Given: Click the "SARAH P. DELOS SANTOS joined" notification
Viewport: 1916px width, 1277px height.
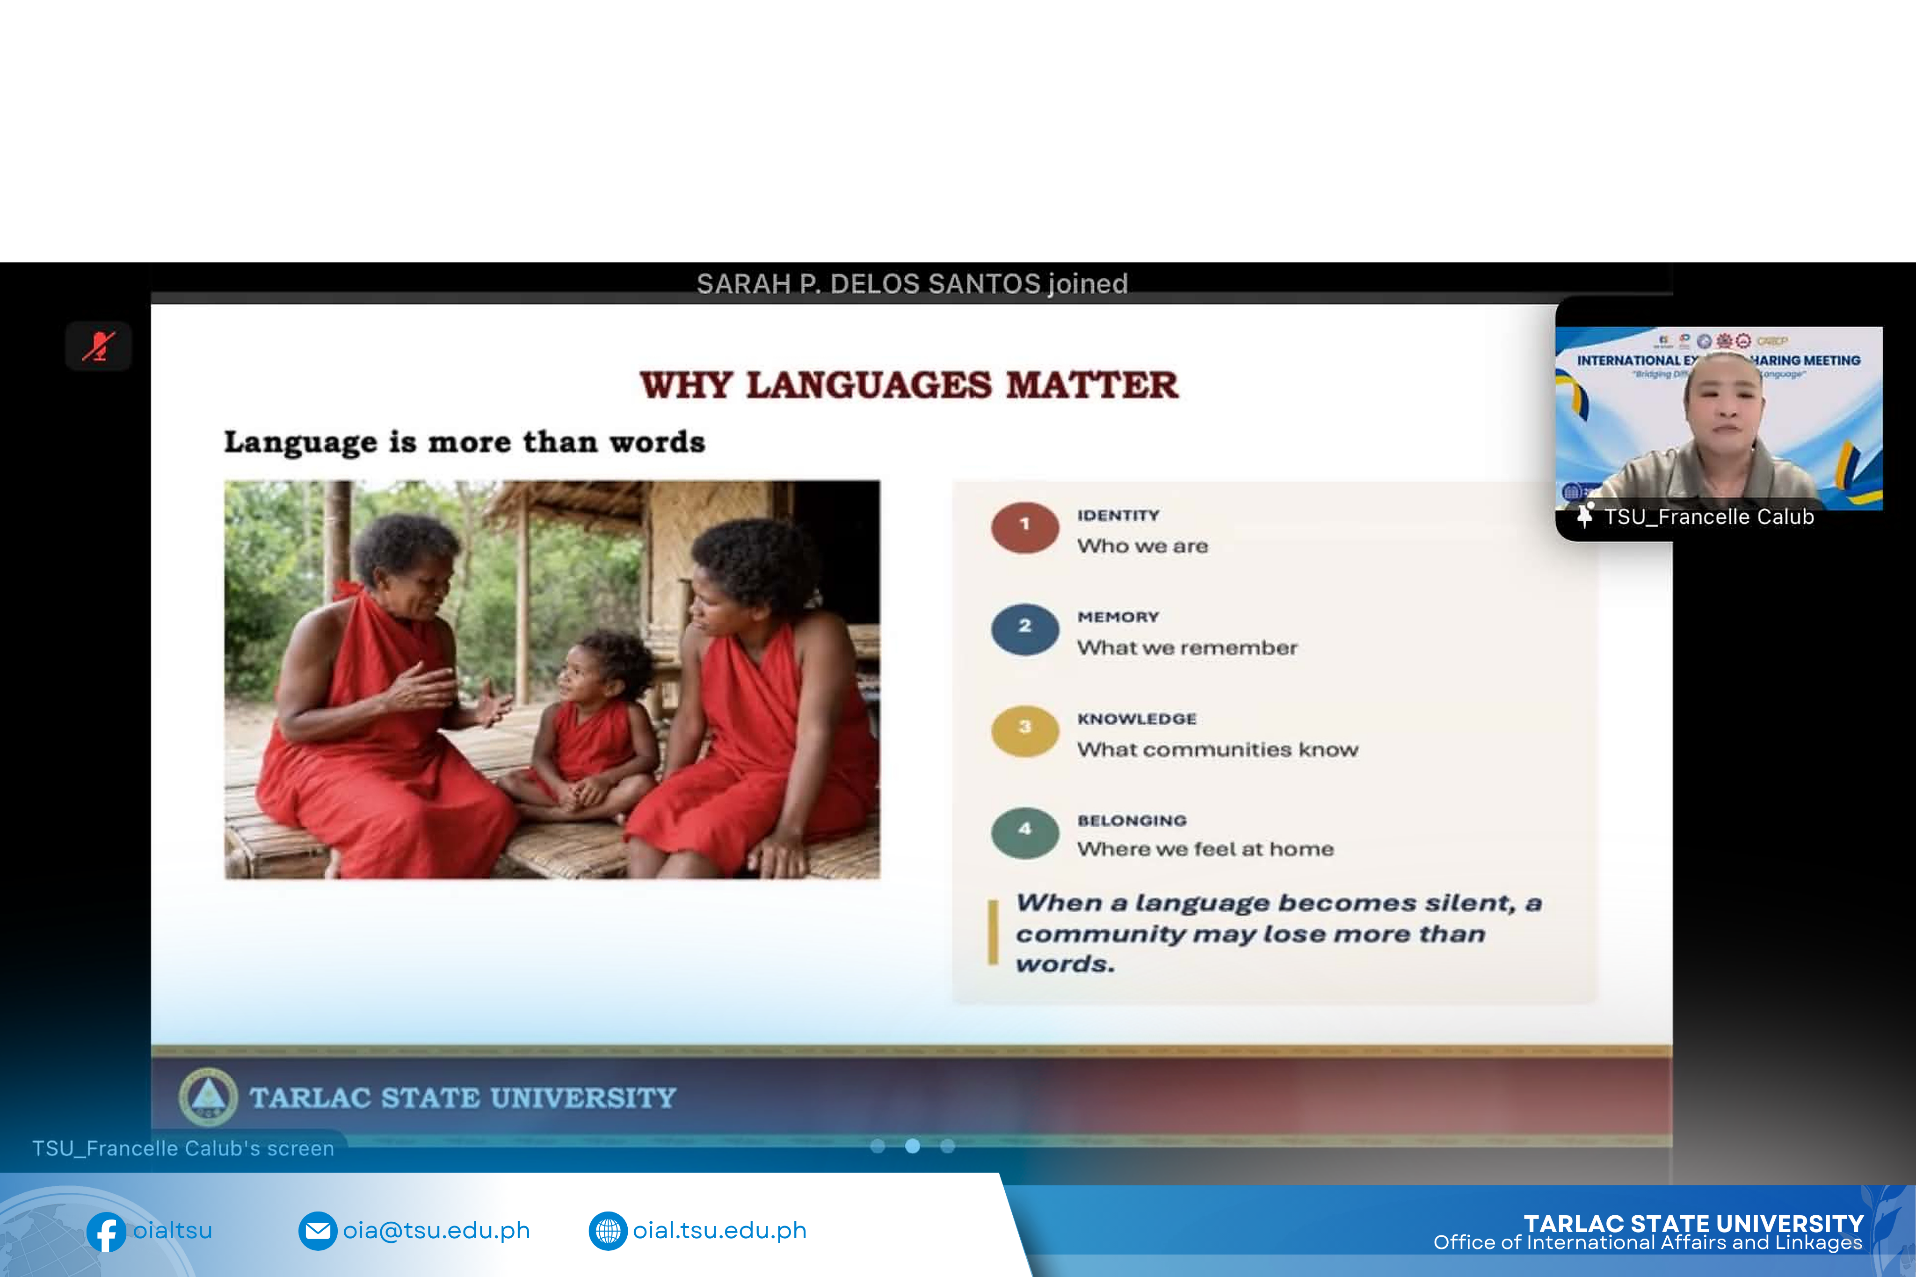Looking at the screenshot, I should pyautogui.click(x=912, y=283).
